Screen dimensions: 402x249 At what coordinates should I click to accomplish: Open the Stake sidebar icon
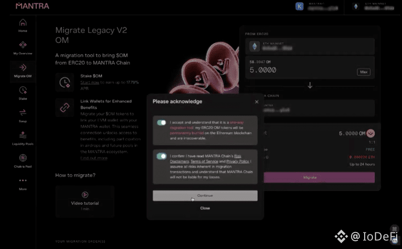click(23, 90)
